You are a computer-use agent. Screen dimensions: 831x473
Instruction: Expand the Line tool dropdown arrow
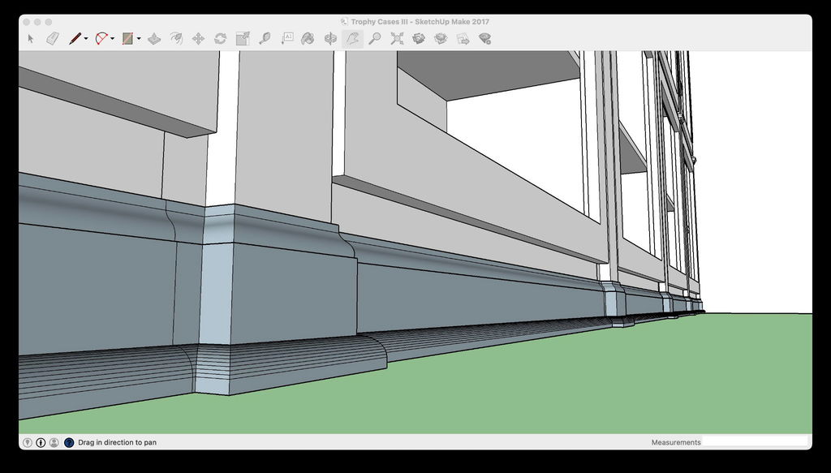(85, 39)
